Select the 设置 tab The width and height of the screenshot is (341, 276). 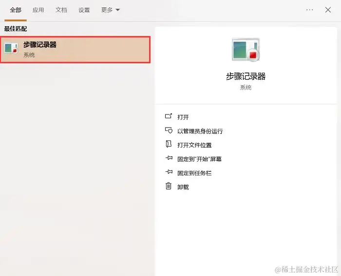84,10
